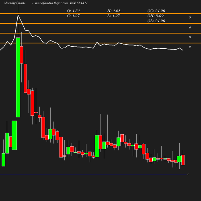Click the 'OH: 9.09' reading
Screen dimensions: 201x201
[x=156, y=16]
